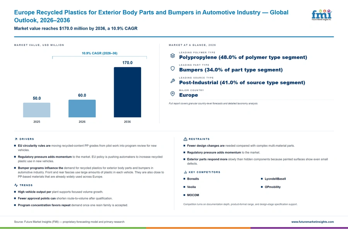The image size is (348, 229).
Task: Click the 'Source: Future Market Insights (FMI)' footer
Action: (69, 222)
